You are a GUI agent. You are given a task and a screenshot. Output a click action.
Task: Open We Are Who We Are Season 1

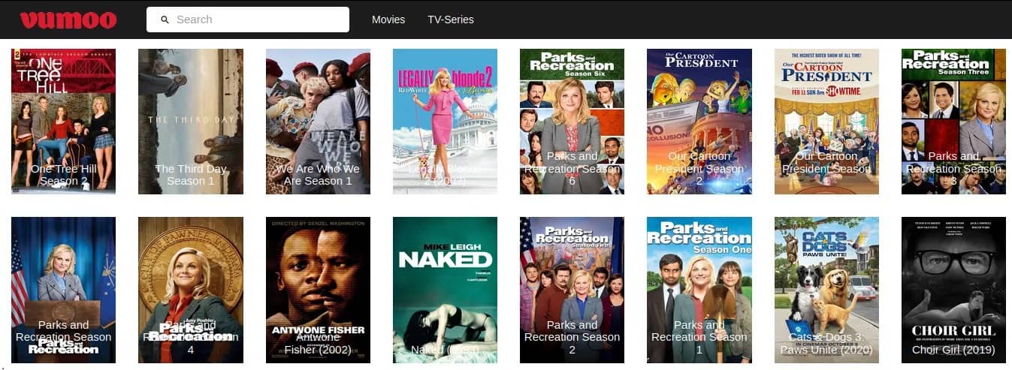click(318, 121)
